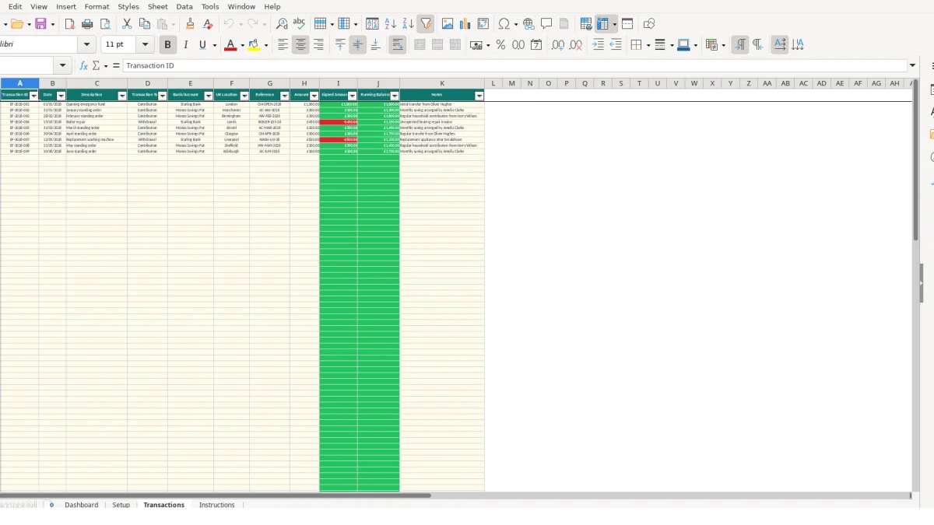The width and height of the screenshot is (934, 525).
Task: Toggle Left-to-Right text direction
Action: click(740, 45)
